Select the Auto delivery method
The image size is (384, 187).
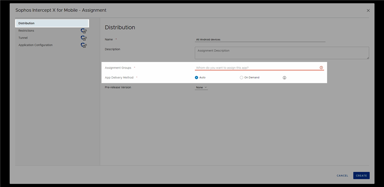pos(200,78)
